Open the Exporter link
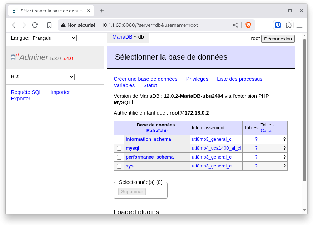313x225 pixels. (x=21, y=99)
